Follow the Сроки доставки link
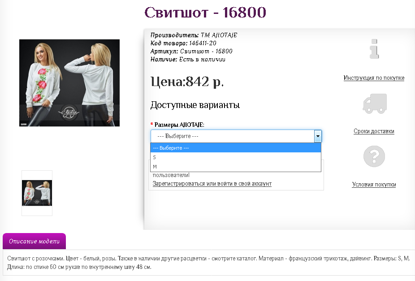 374,131
